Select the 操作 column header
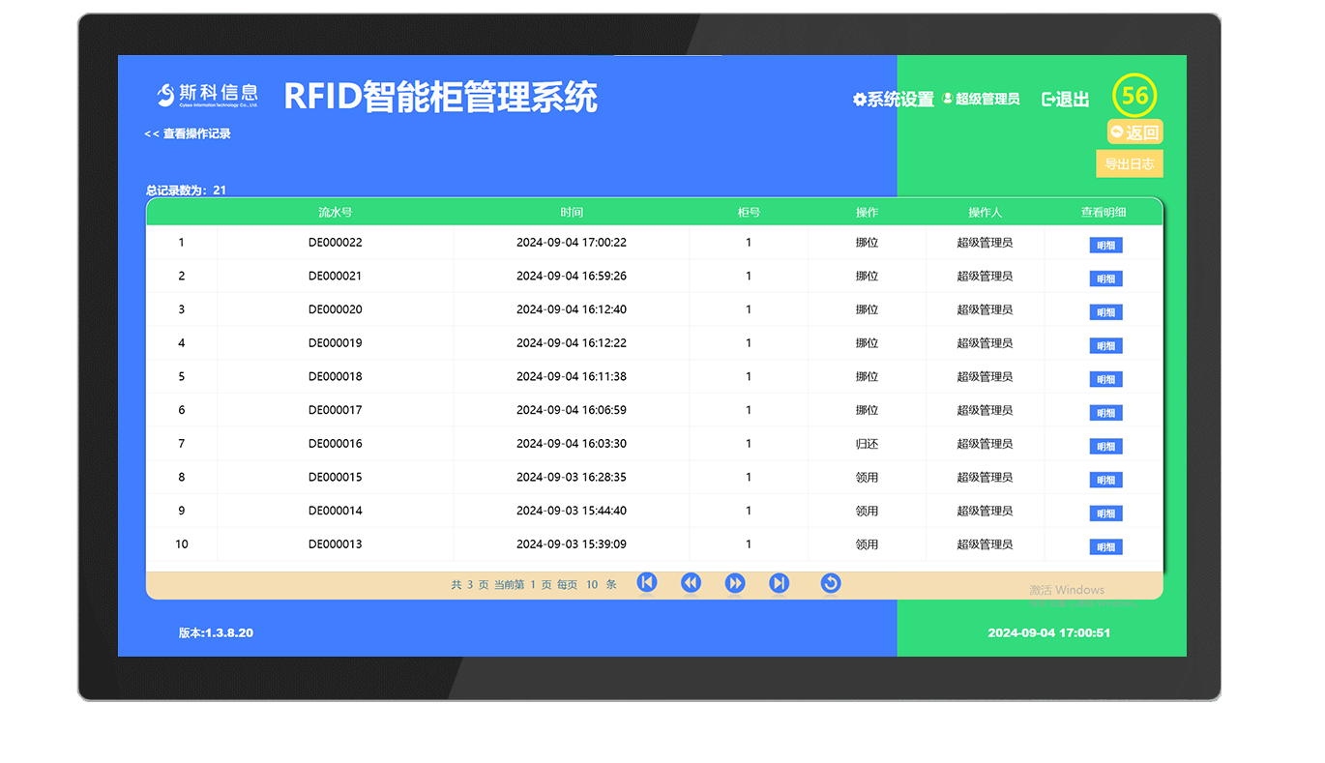The height and width of the screenshot is (763, 1325). tap(867, 211)
